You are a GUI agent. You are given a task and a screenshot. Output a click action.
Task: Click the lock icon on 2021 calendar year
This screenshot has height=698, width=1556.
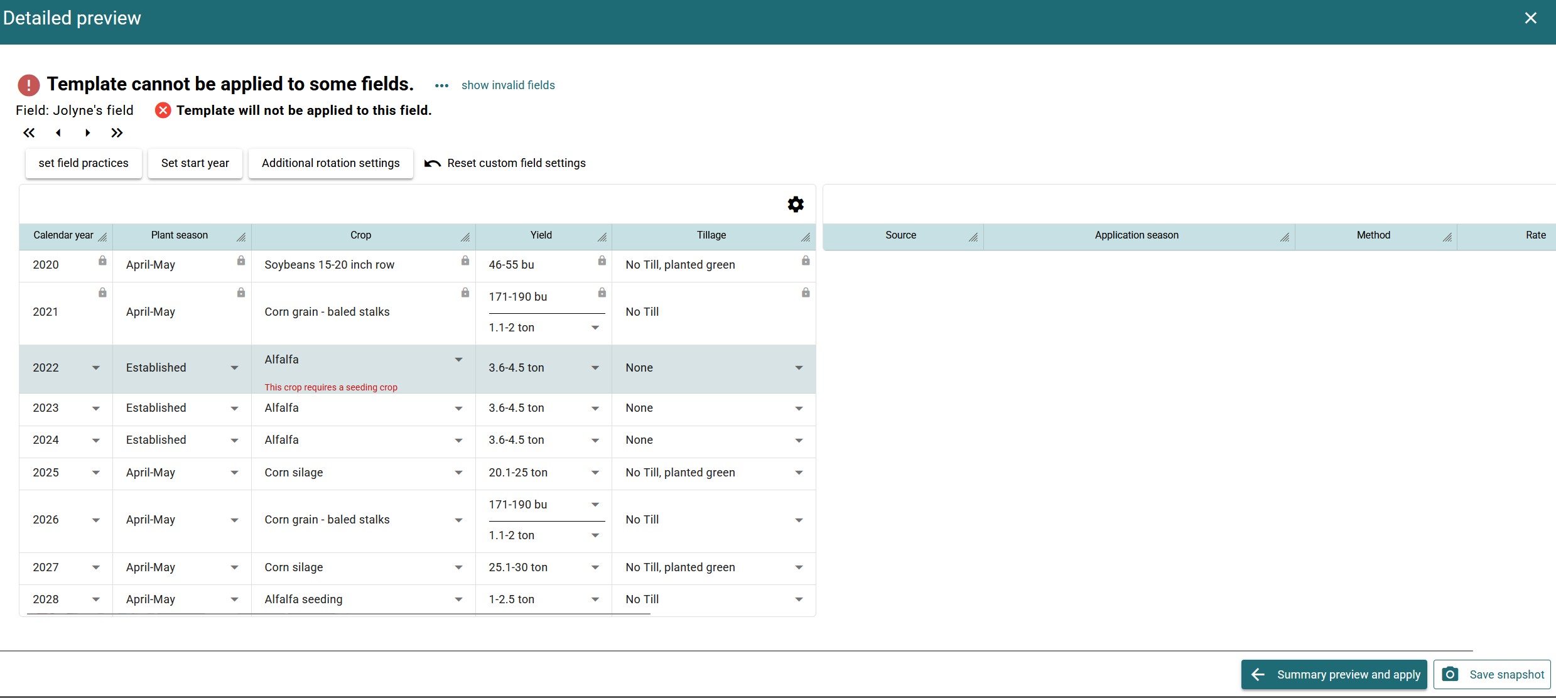pos(102,293)
